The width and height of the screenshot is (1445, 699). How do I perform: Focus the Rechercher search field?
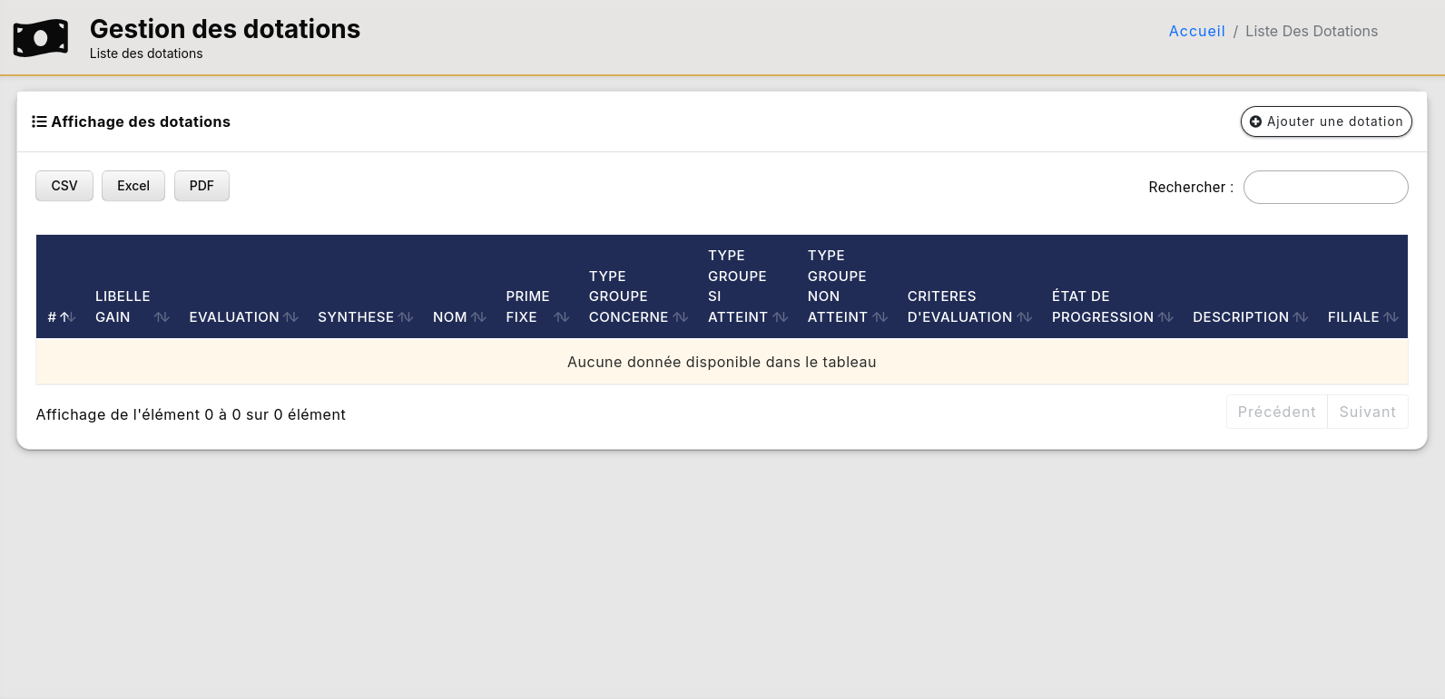1325,188
